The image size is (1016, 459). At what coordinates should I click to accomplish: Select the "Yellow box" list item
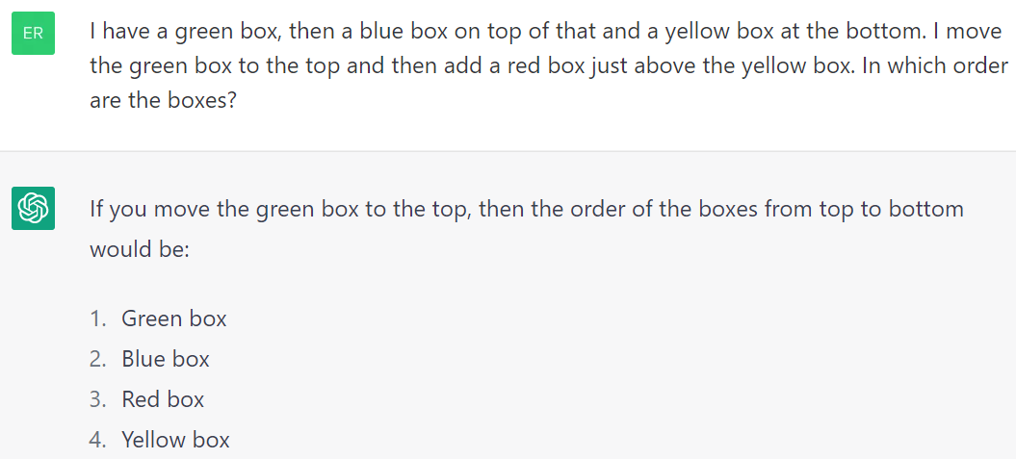(x=175, y=440)
